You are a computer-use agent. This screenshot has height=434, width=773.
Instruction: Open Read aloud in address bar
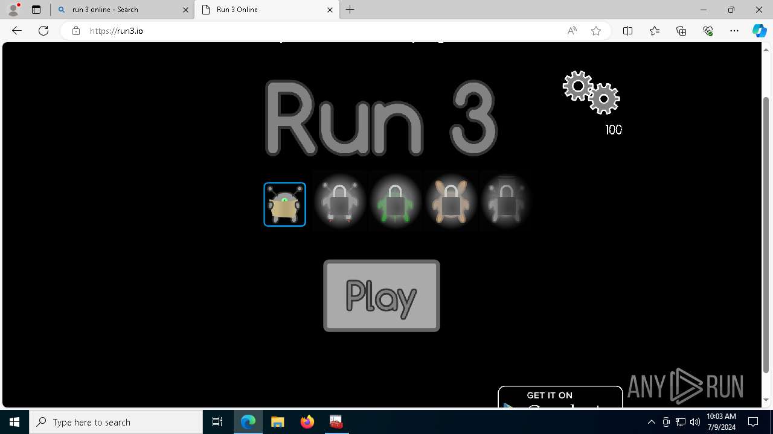(572, 31)
